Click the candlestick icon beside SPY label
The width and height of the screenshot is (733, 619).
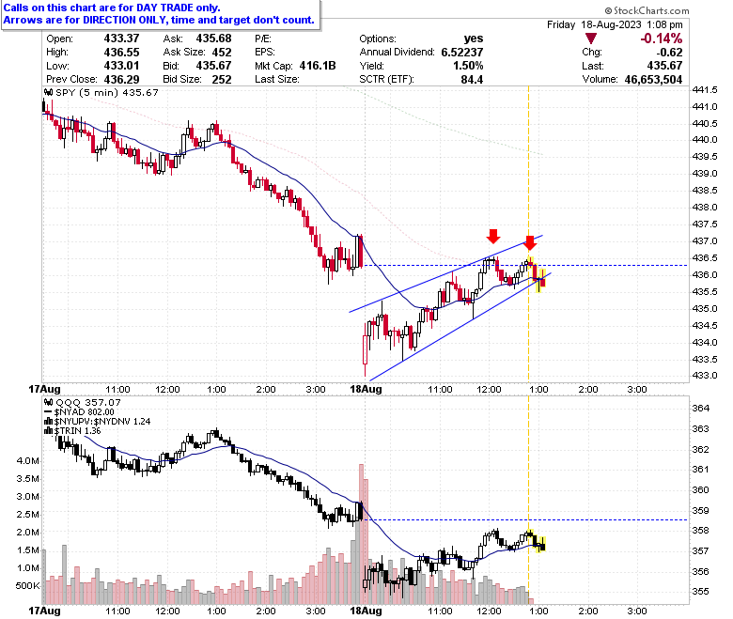(48, 92)
